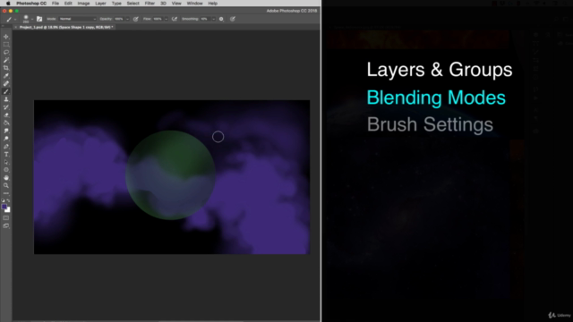Open the File menu
The height and width of the screenshot is (322, 573).
coord(56,4)
